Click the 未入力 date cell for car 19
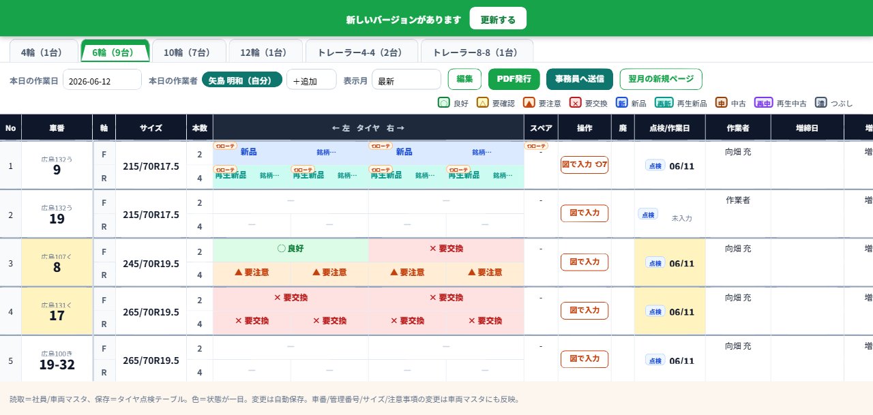This screenshot has width=873, height=415. click(681, 219)
